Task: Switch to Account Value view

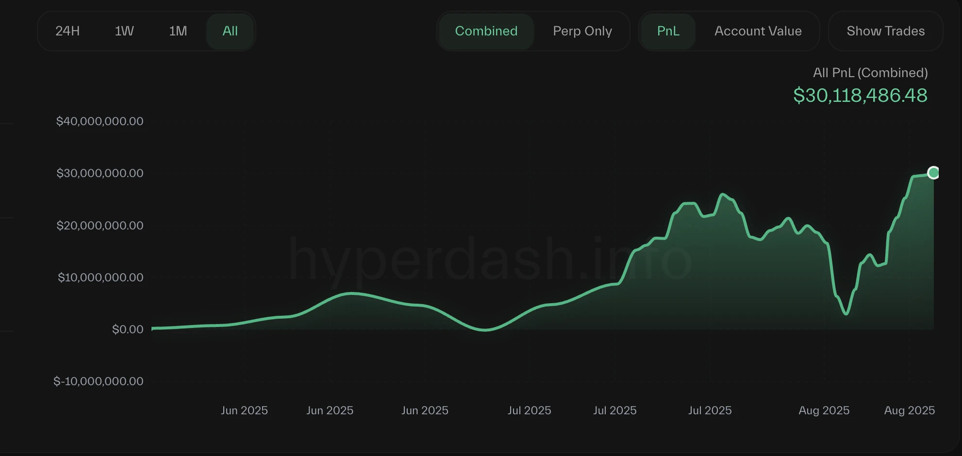Action: pyautogui.click(x=758, y=31)
